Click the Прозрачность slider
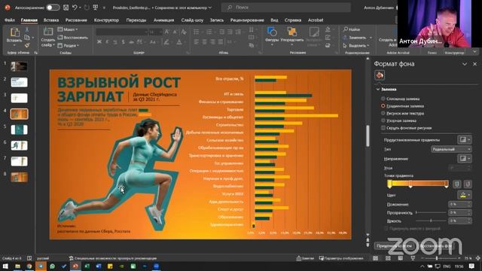The height and width of the screenshot is (271, 482). coord(431,212)
